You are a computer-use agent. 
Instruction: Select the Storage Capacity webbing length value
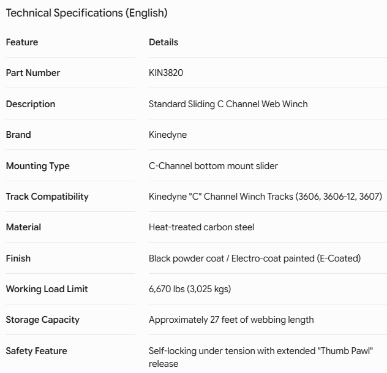(x=231, y=320)
